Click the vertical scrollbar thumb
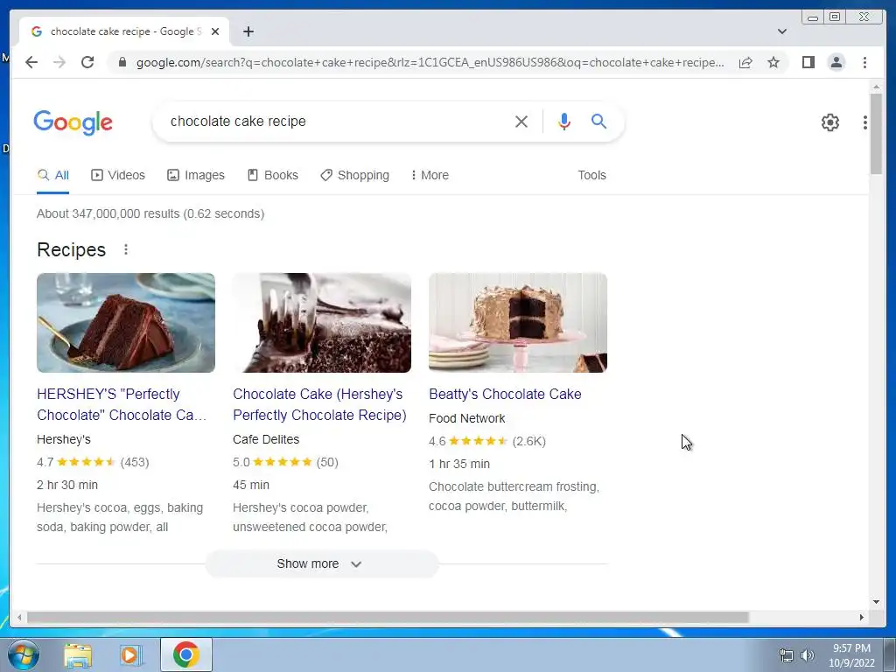 [x=876, y=134]
